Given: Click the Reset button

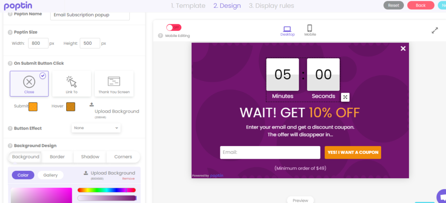Looking at the screenshot, I should click(x=393, y=5).
